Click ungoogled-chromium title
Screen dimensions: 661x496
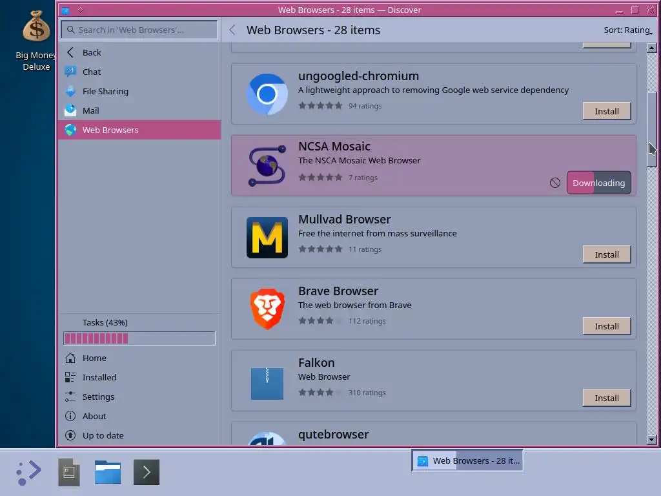(358, 76)
